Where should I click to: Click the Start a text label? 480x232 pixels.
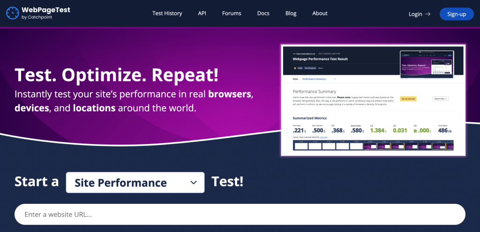[37, 181]
